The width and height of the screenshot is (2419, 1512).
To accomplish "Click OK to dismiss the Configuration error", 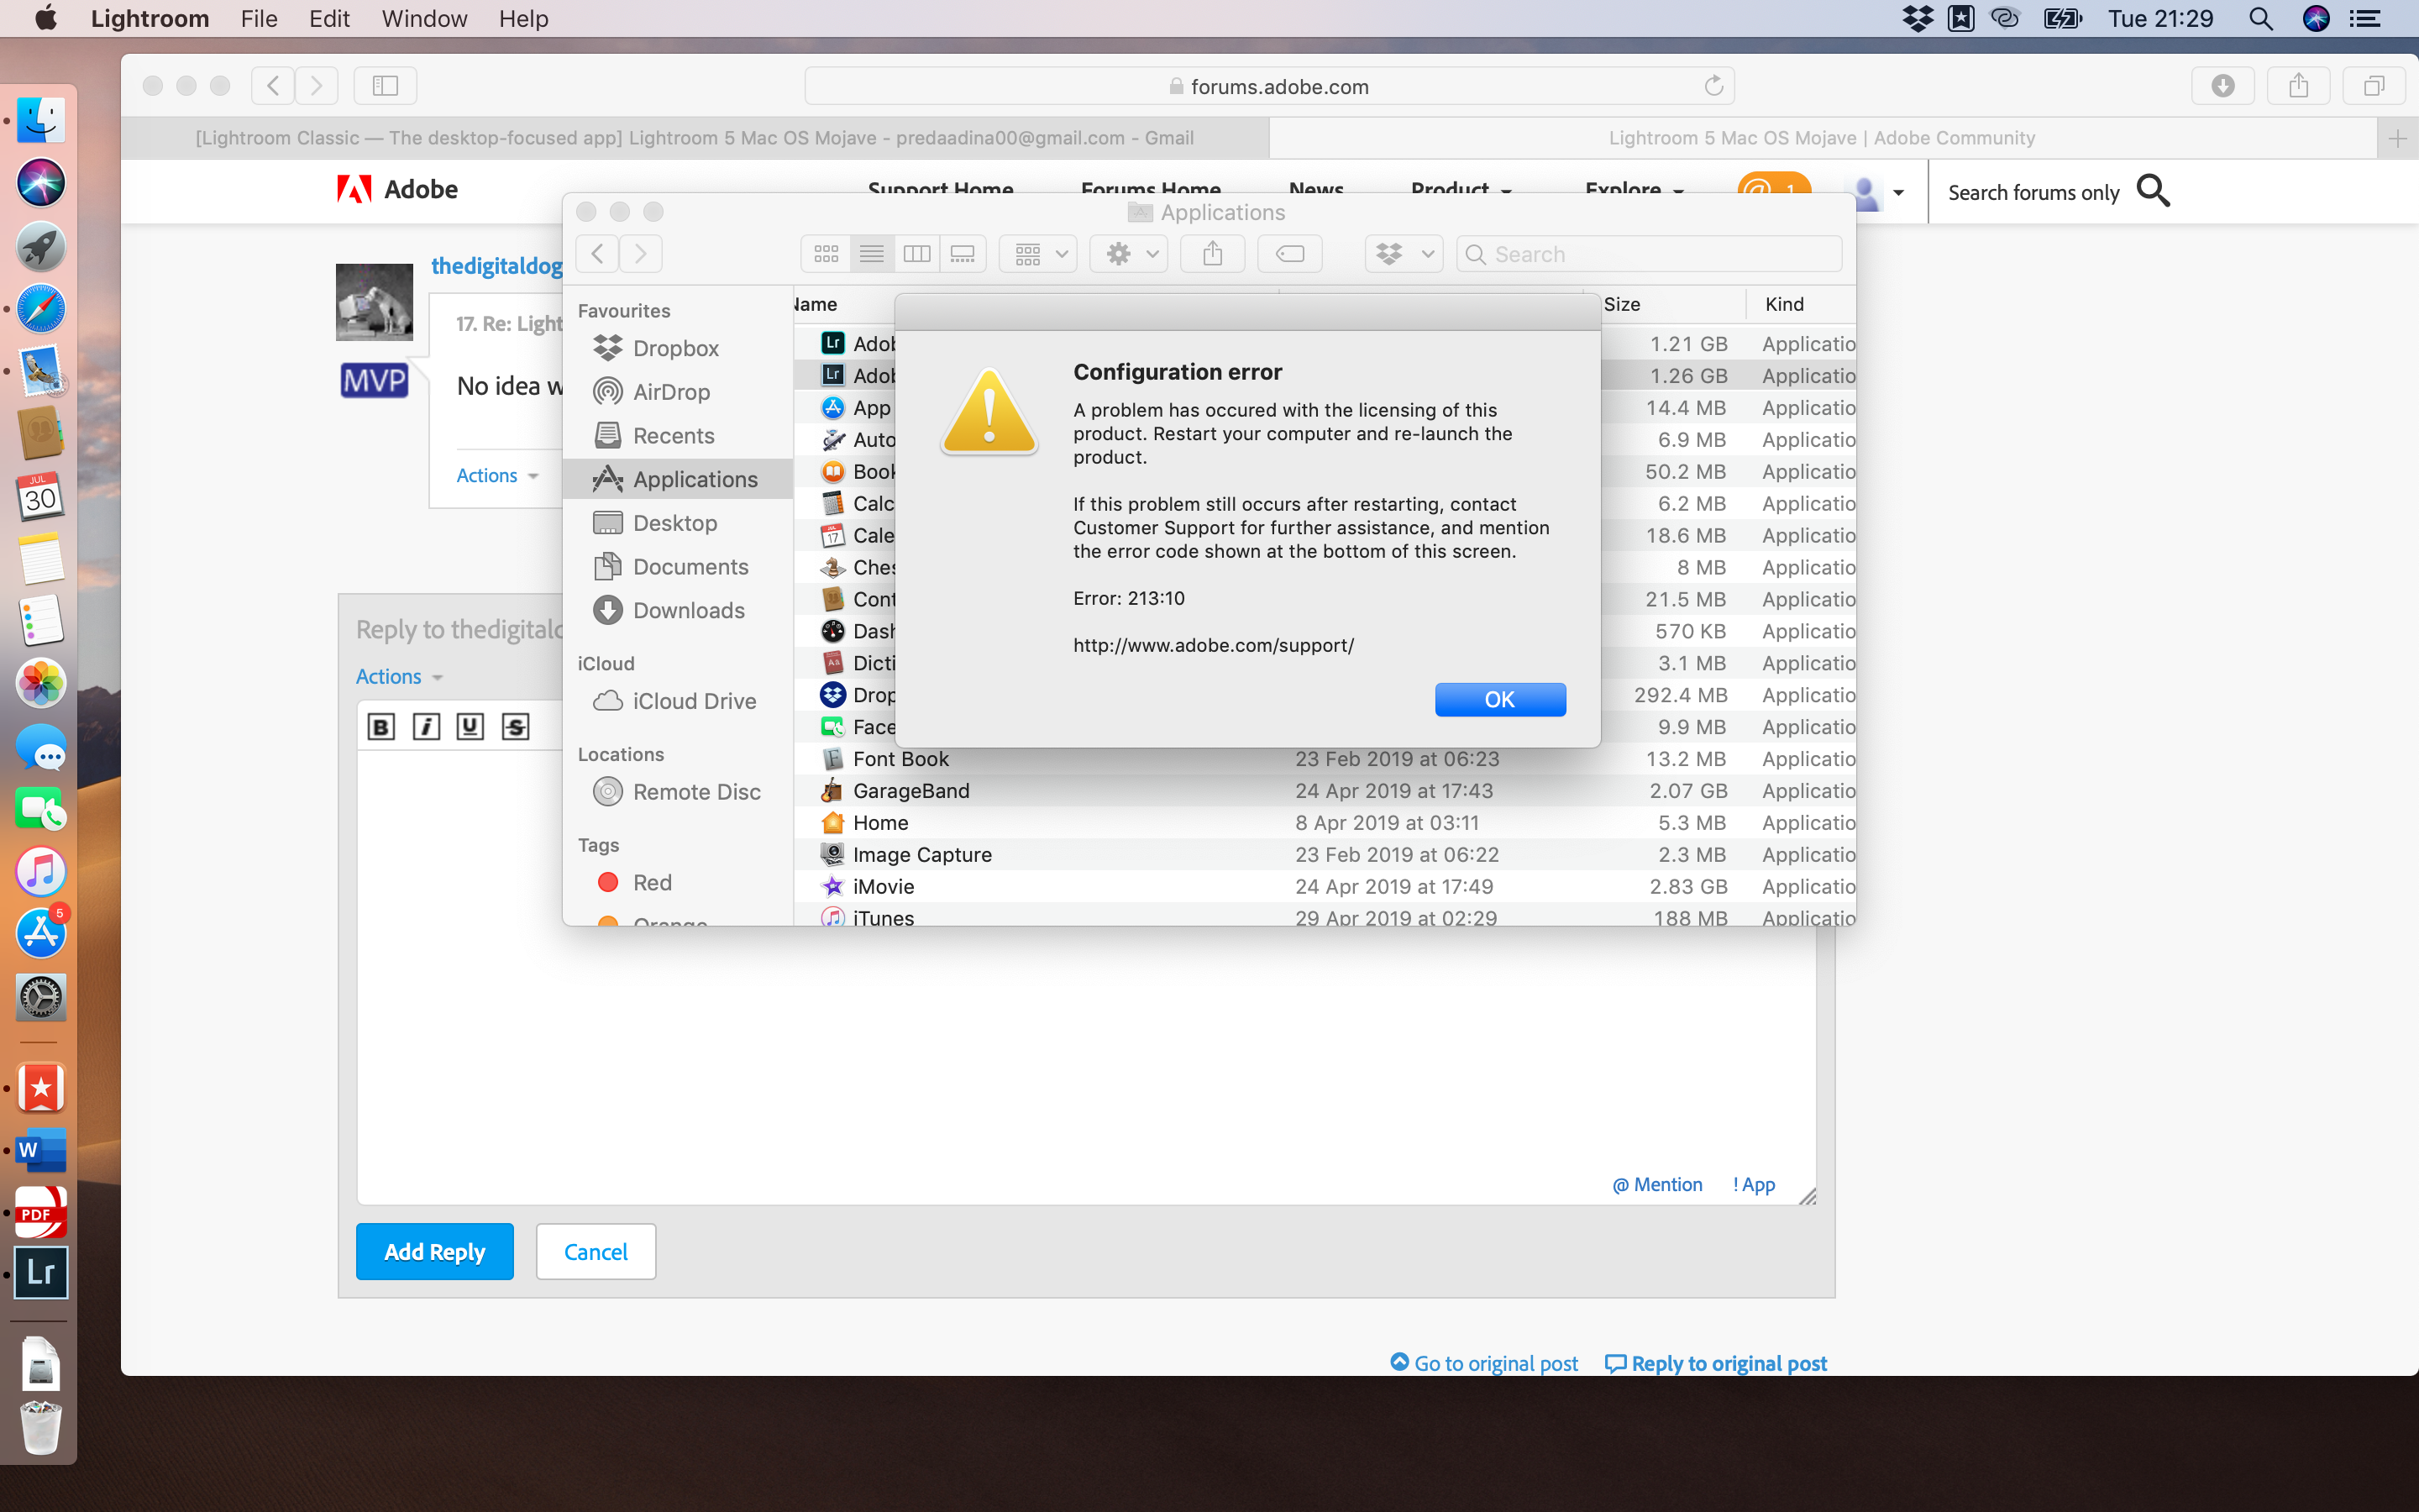I will tap(1499, 699).
